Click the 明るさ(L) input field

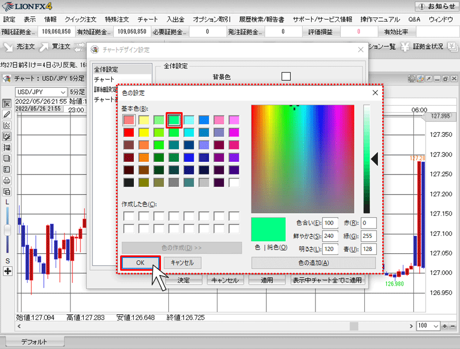330,249
